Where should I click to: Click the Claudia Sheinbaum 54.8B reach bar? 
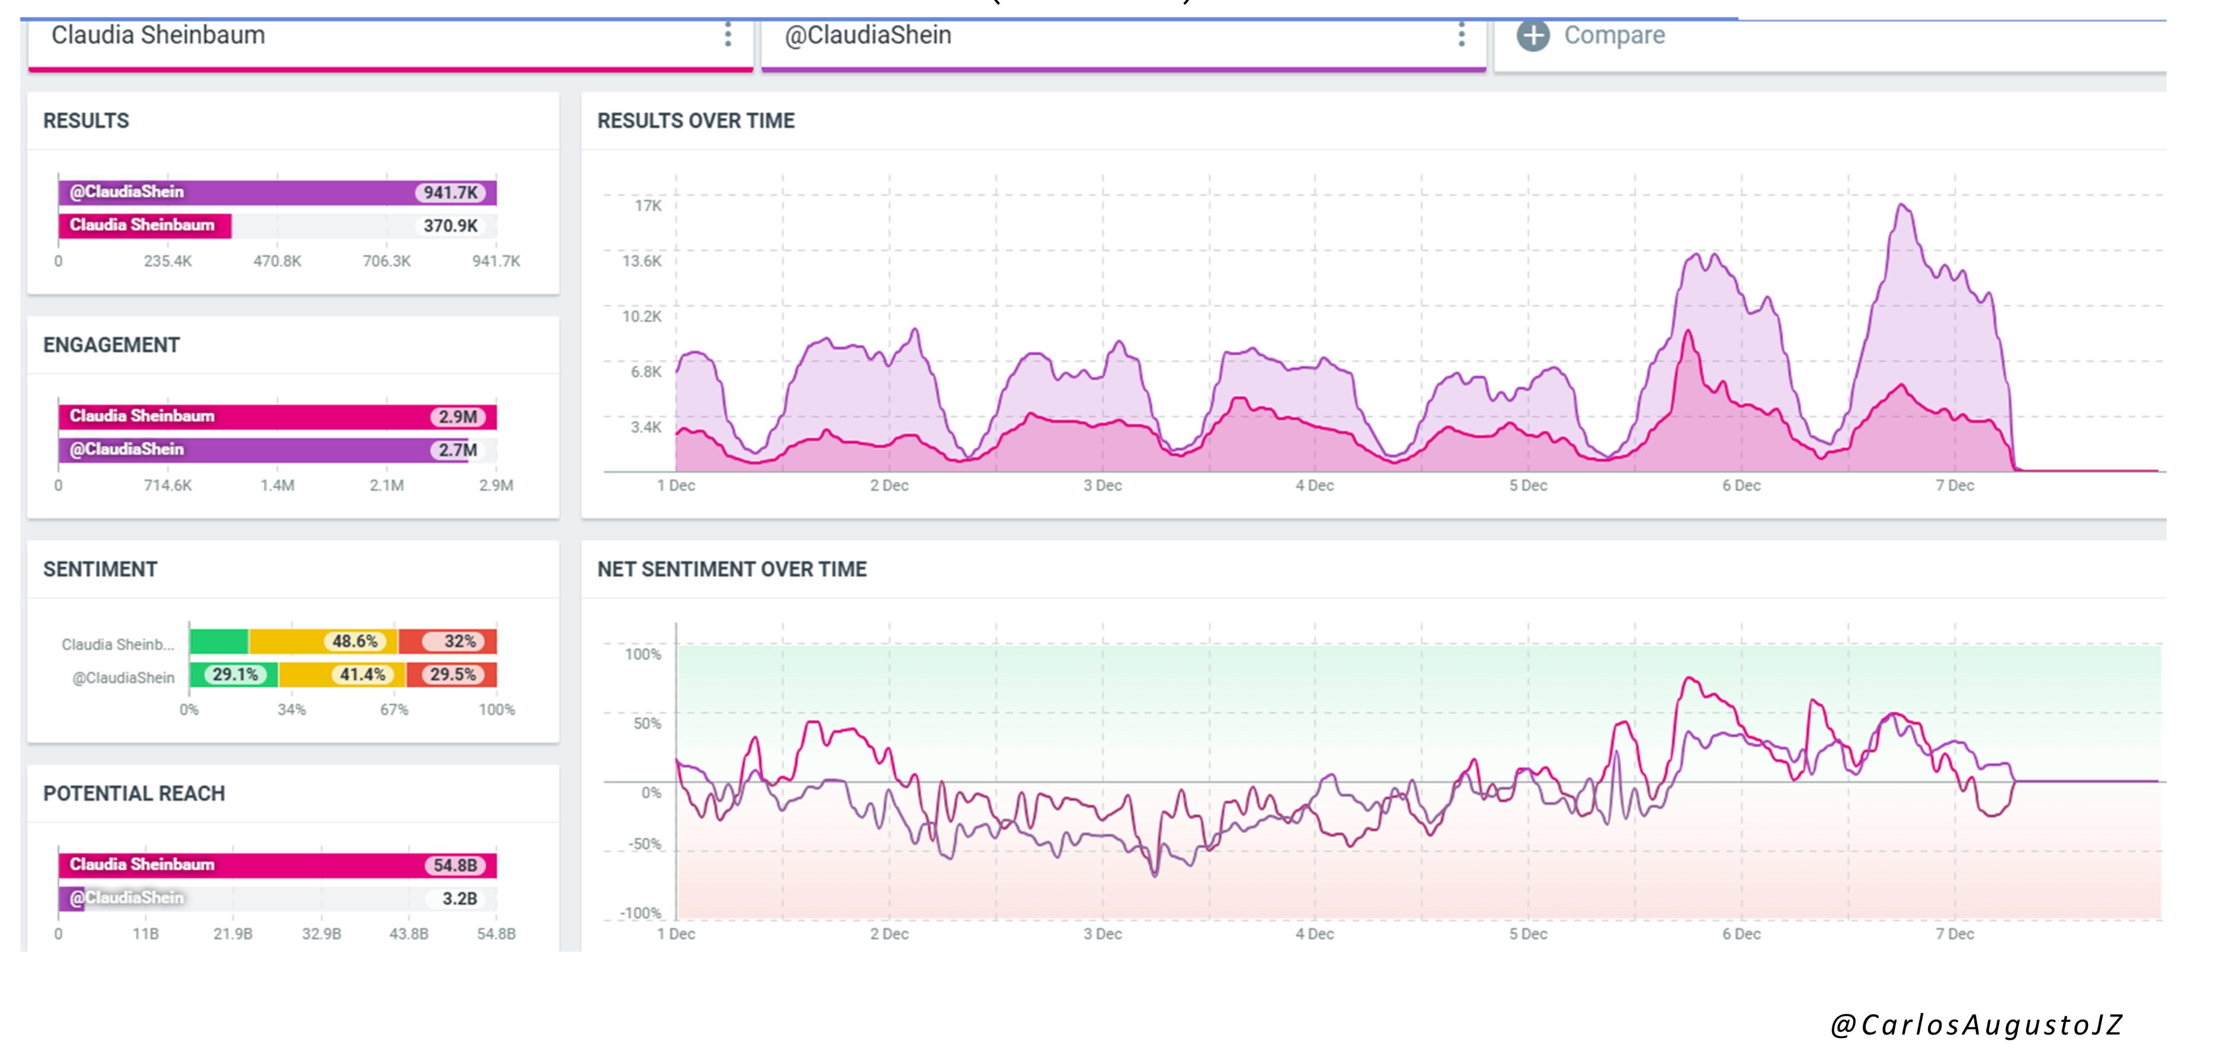click(277, 865)
